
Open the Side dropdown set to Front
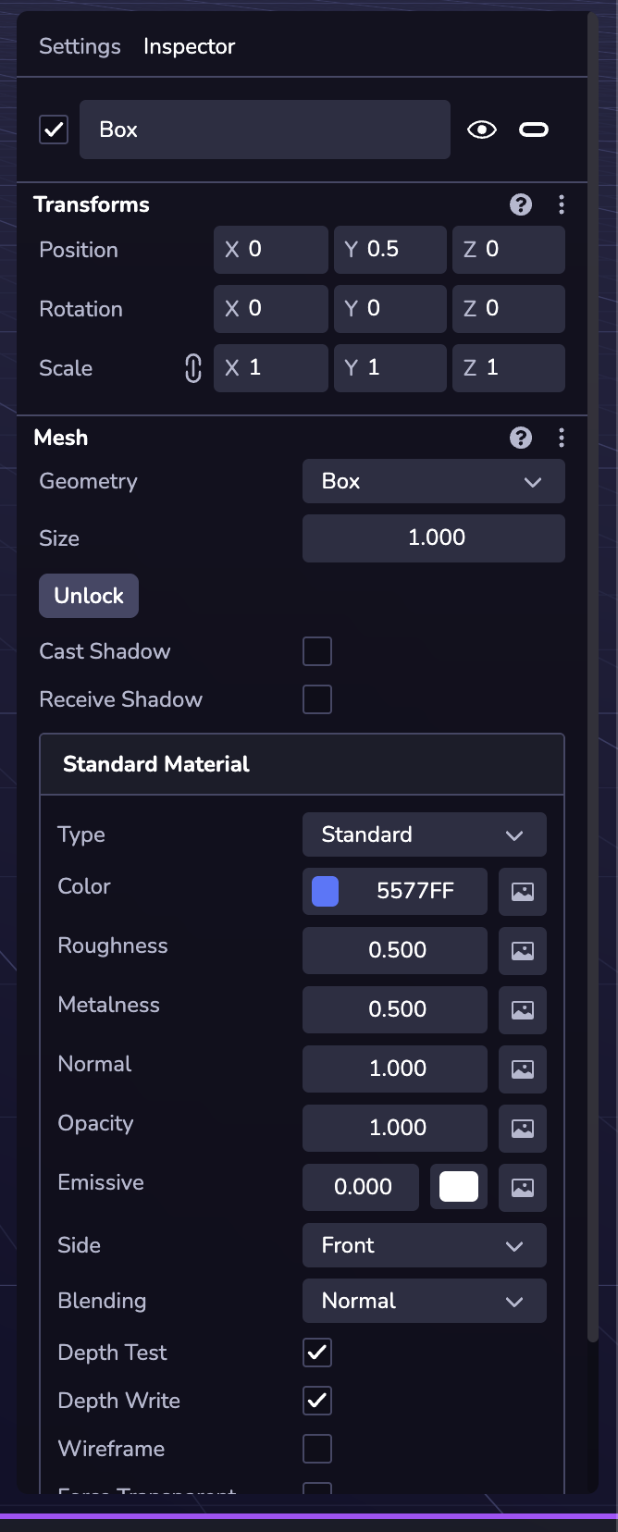pos(424,1245)
